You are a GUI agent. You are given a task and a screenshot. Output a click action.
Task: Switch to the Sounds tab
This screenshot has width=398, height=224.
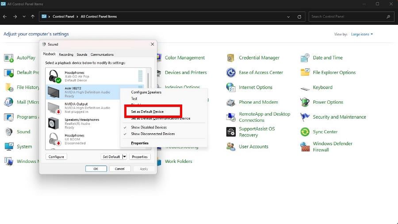[x=82, y=54]
